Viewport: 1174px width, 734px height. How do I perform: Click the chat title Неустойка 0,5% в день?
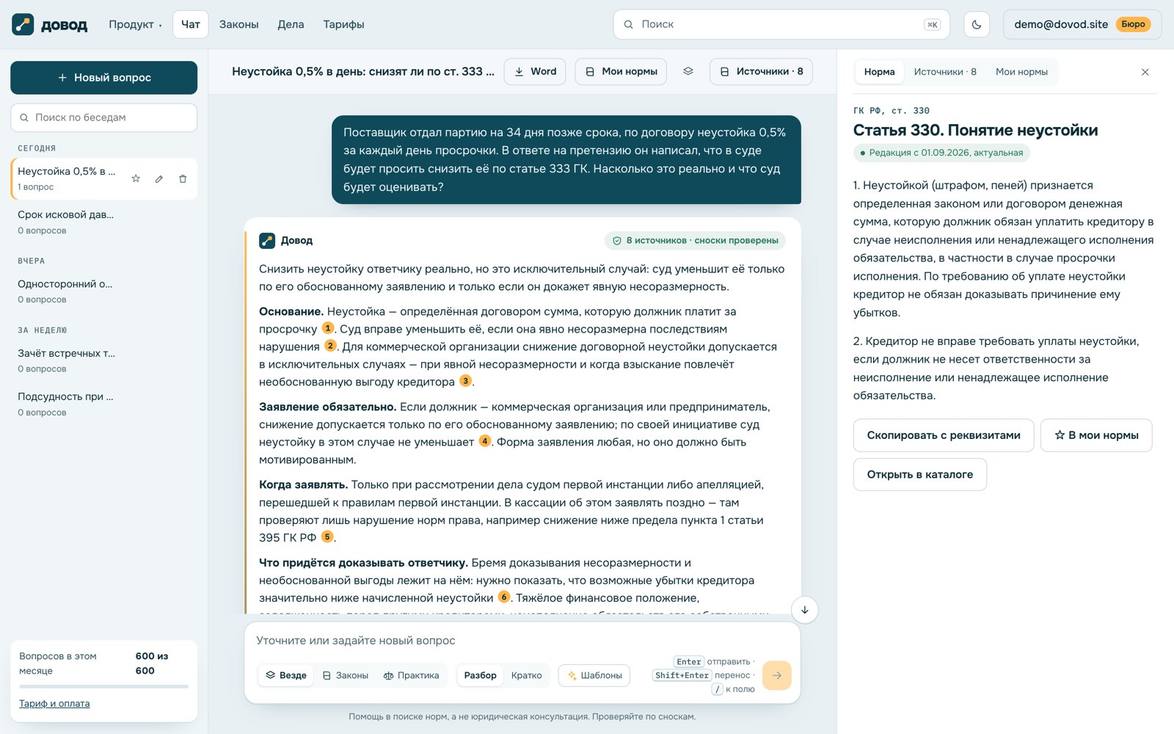pos(363,71)
